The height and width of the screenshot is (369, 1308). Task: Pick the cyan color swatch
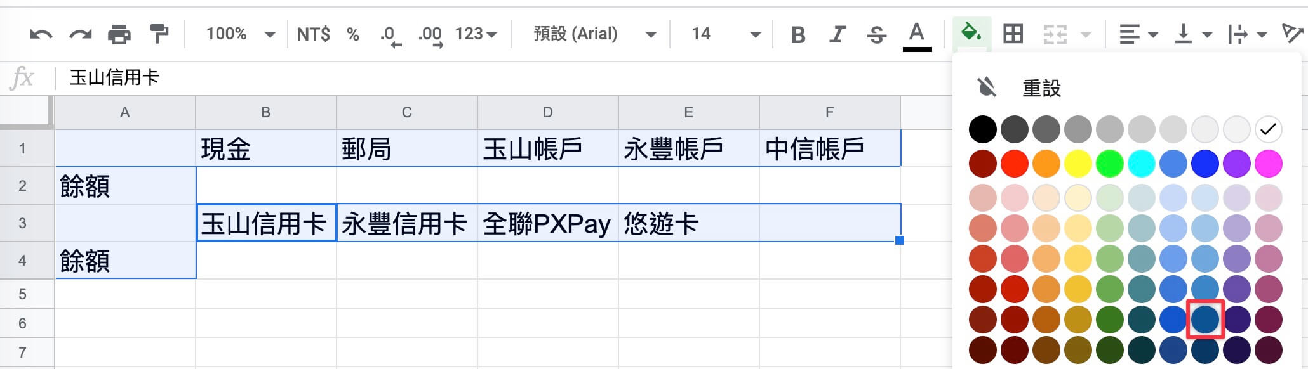(1141, 164)
